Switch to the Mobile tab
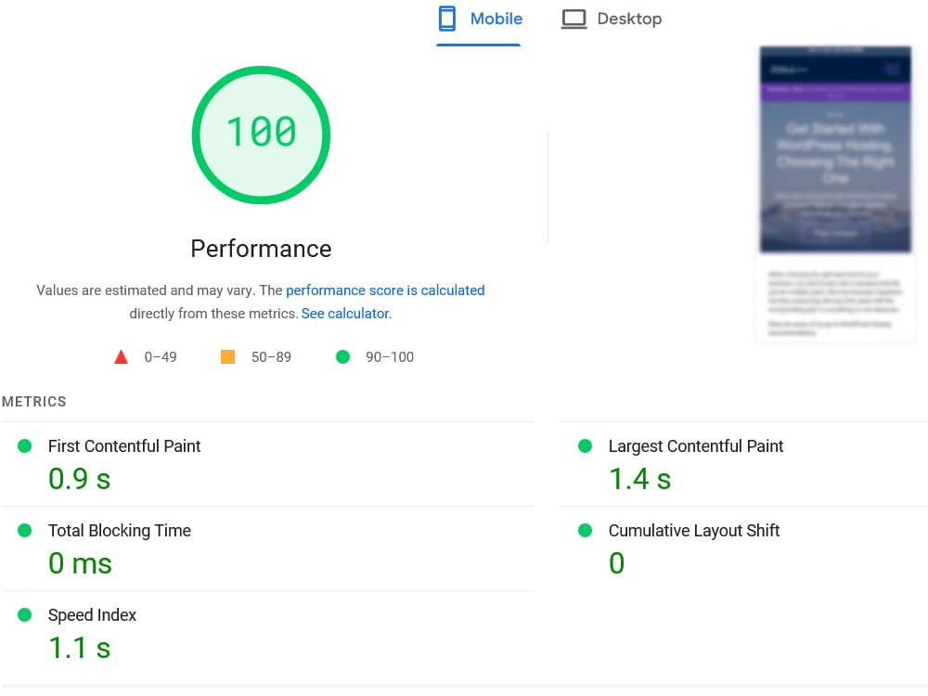 coord(479,19)
